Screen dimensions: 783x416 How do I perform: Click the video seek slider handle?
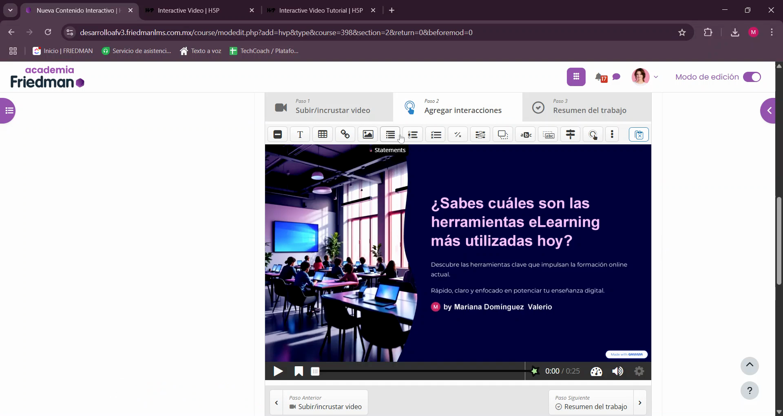click(x=315, y=371)
